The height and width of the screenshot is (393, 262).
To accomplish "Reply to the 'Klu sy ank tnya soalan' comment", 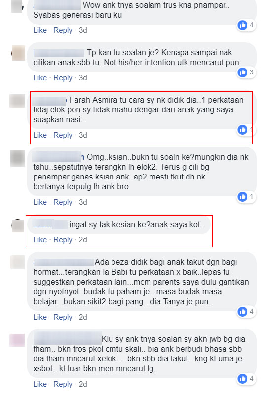I will click(63, 384).
